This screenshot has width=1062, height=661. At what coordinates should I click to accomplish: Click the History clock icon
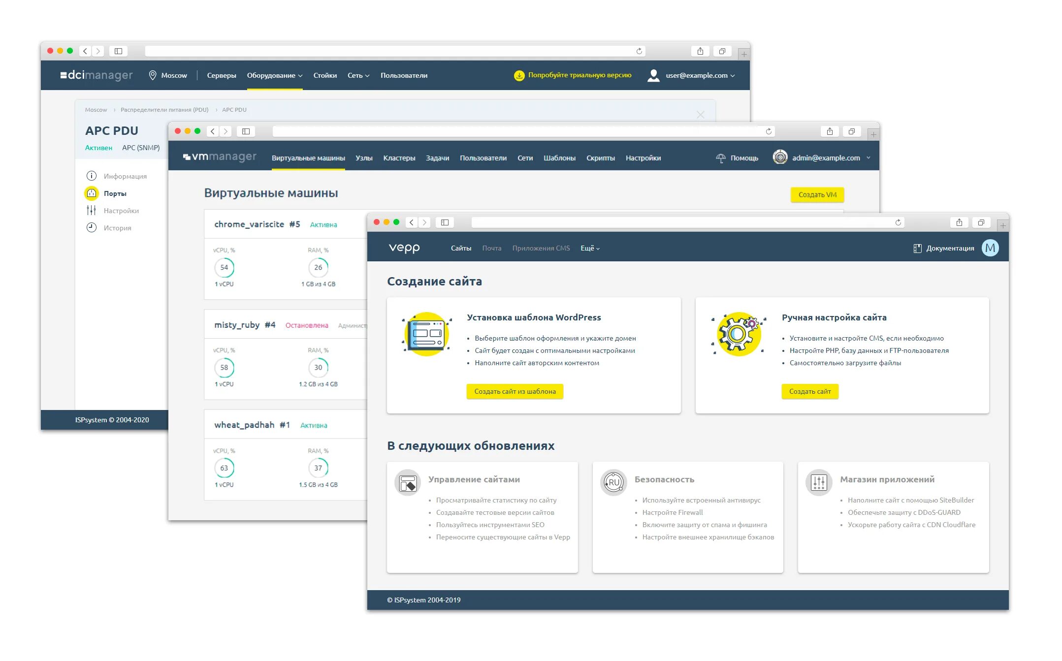[x=92, y=228]
